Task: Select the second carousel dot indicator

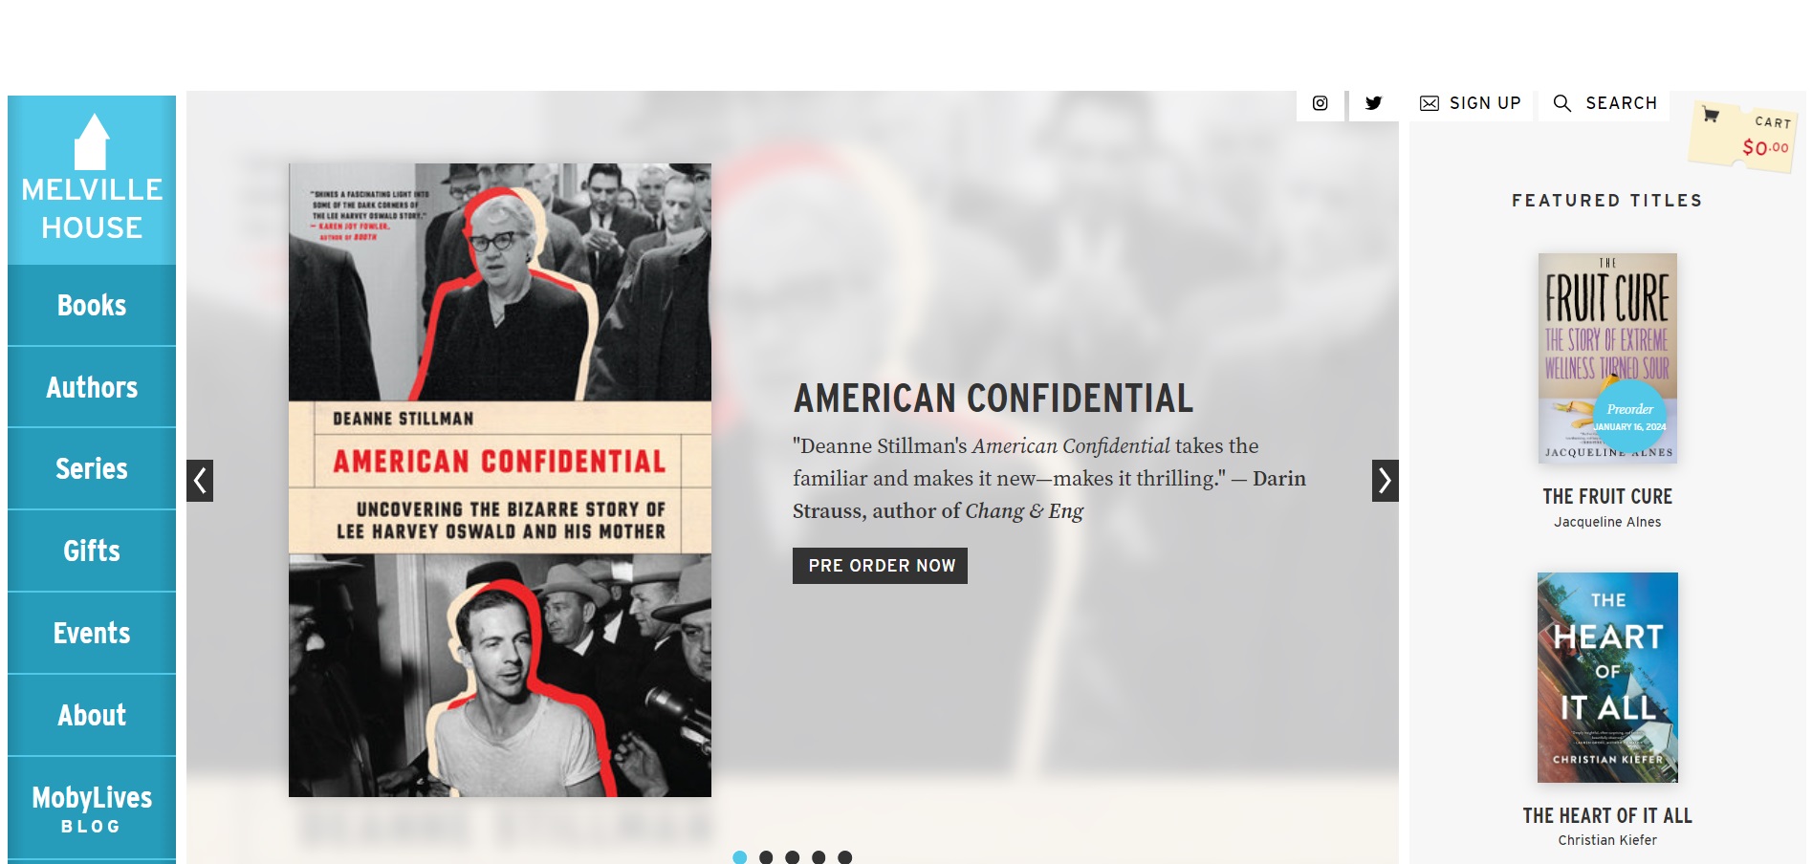Action: tap(766, 857)
